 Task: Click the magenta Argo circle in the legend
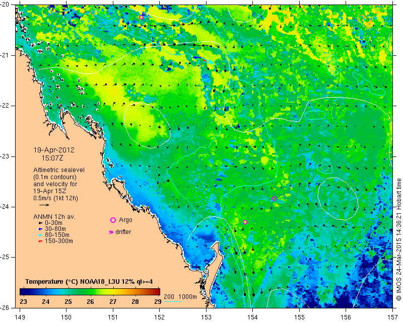(x=113, y=220)
